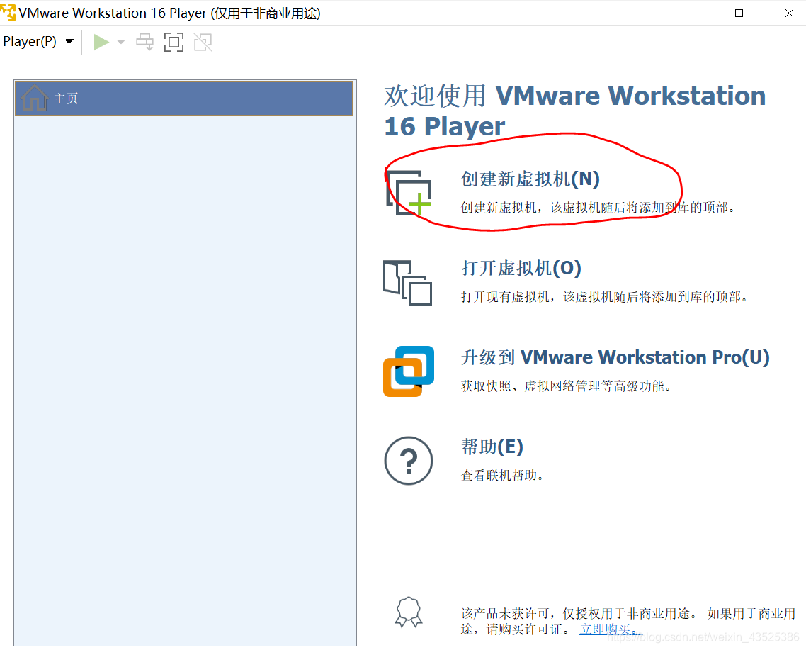Viewport: 806px width, 650px height.
Task: Click the open virtual machine icon
Action: (x=408, y=283)
